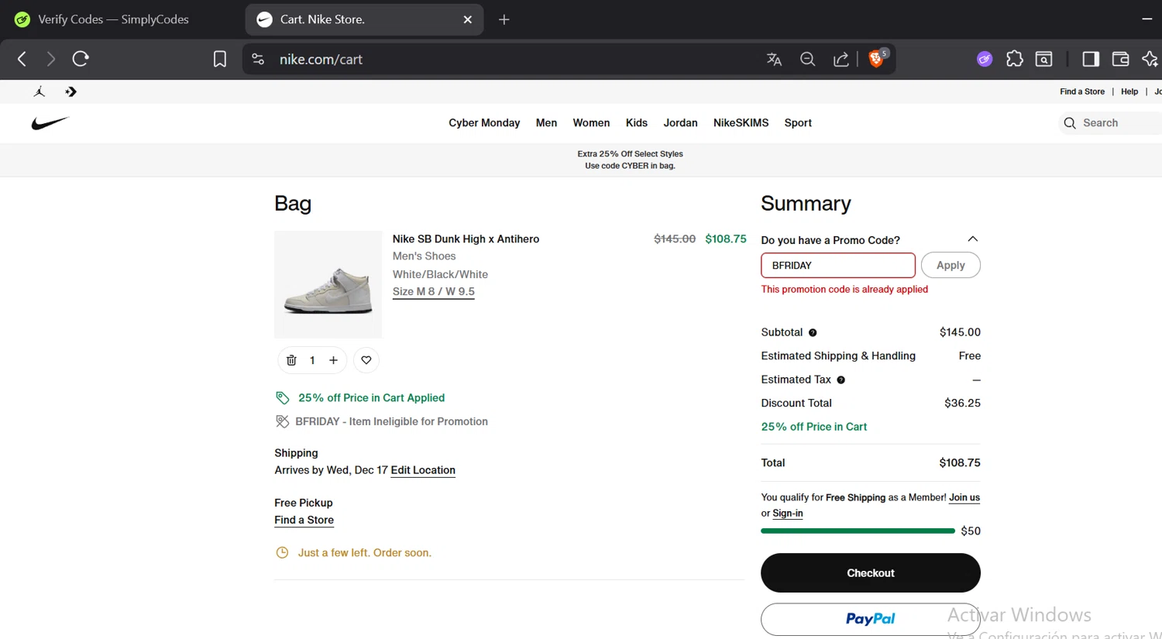This screenshot has height=639, width=1162.
Task: Reload the Nike cart page
Action: (x=81, y=59)
